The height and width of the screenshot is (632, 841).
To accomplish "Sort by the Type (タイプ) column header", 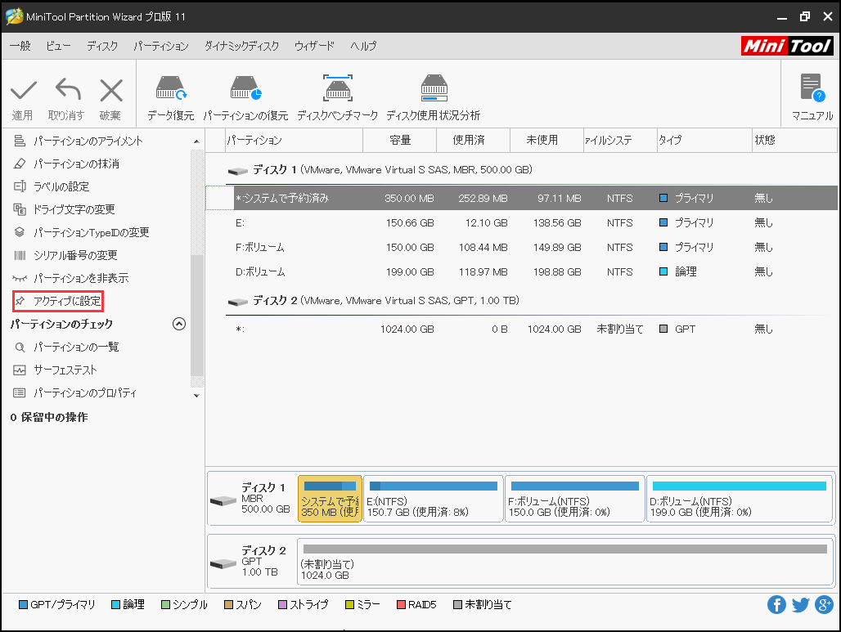I will [x=704, y=140].
